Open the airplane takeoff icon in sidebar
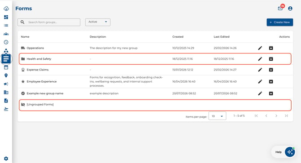The image size is (301, 163). pos(6,109)
